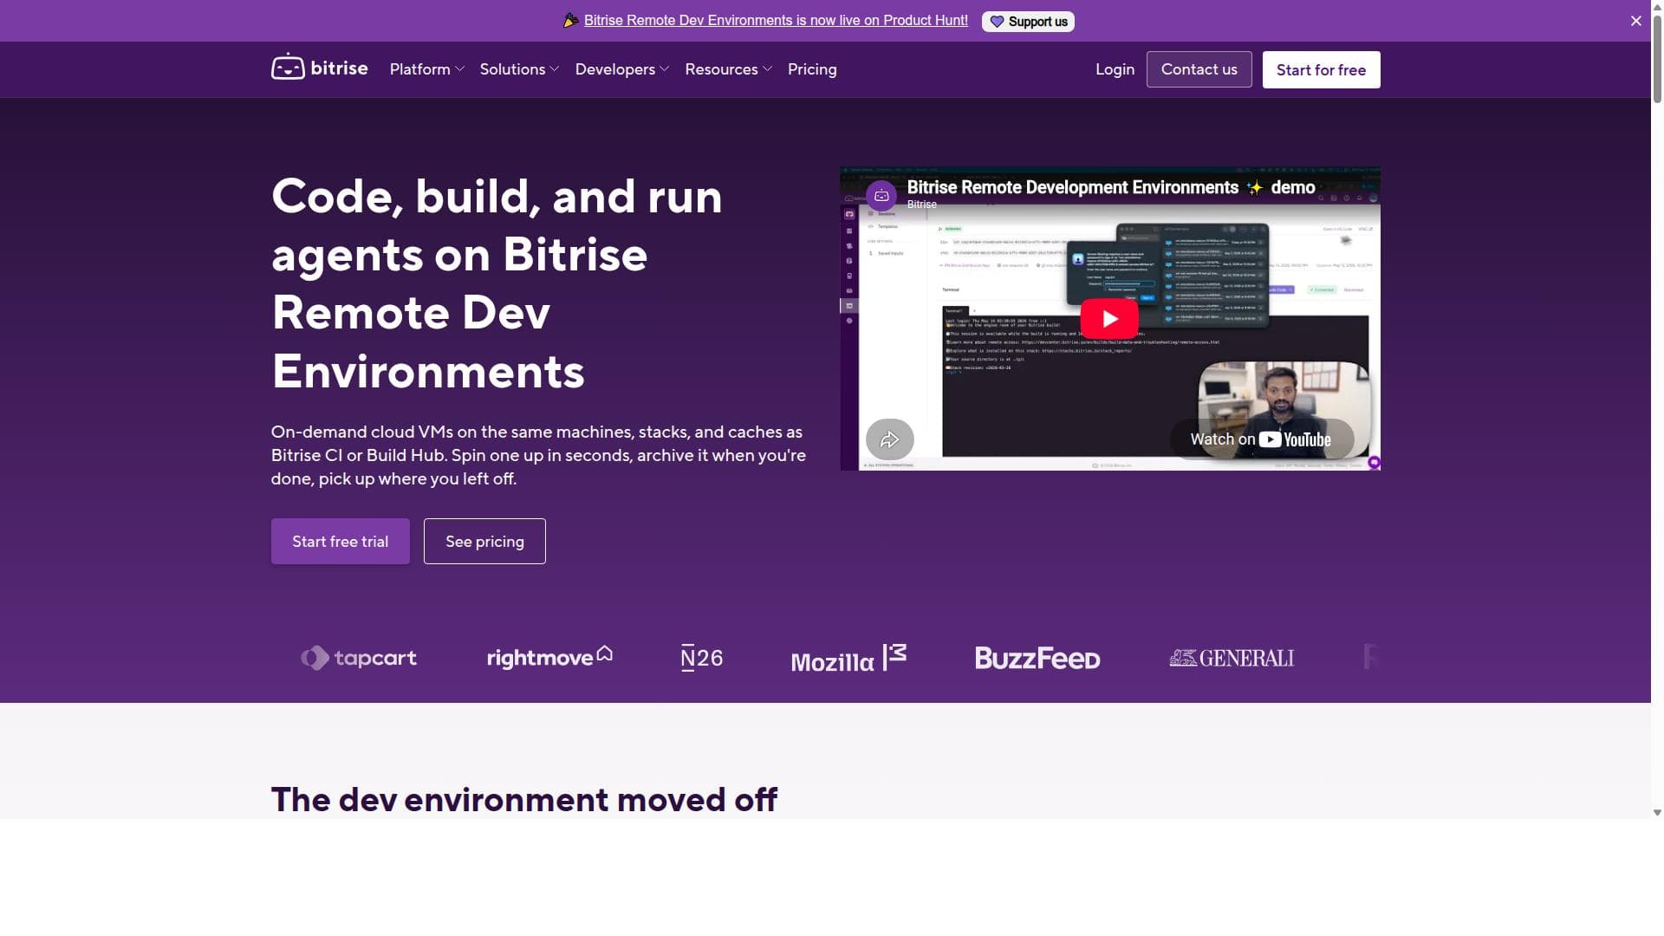Screen dimensions: 1664x936
Task: Play the Bitrise demo YouTube video
Action: coord(1109,319)
